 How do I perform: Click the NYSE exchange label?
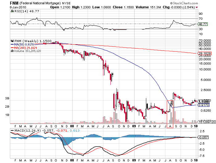[x=66, y=3]
